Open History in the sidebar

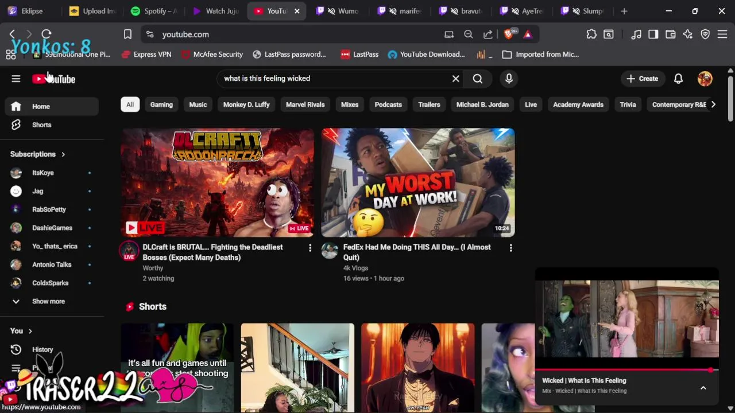[x=52, y=349]
